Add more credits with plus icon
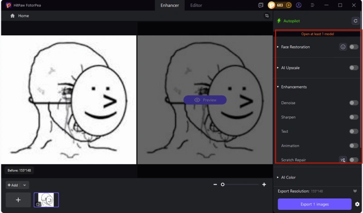Viewport: 363px width, 213px height. click(x=289, y=5)
